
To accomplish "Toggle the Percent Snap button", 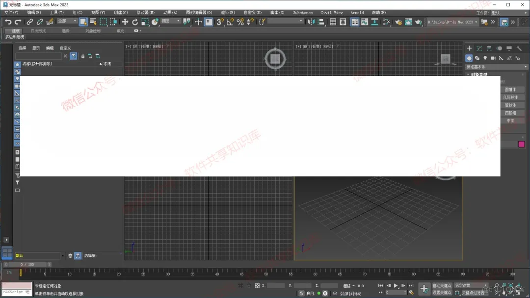I will [x=240, y=22].
